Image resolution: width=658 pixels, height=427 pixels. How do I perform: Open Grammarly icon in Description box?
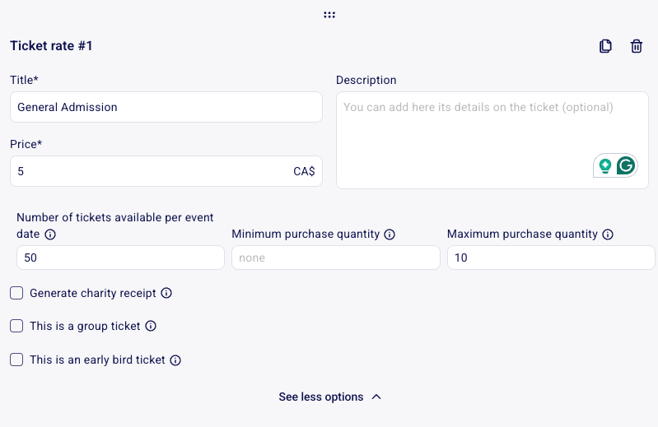pyautogui.click(x=626, y=165)
